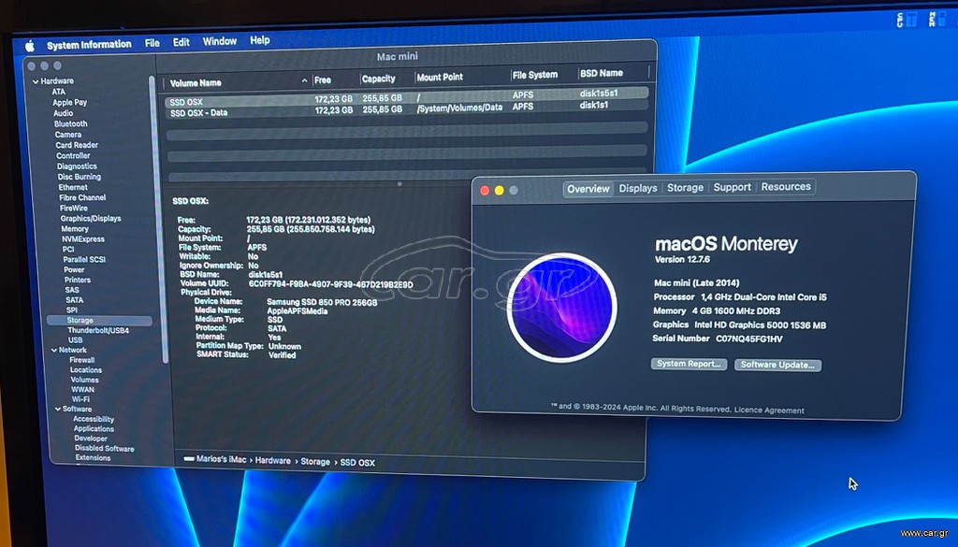Switch to the Overview tab
This screenshot has width=958, height=547.
click(x=588, y=189)
